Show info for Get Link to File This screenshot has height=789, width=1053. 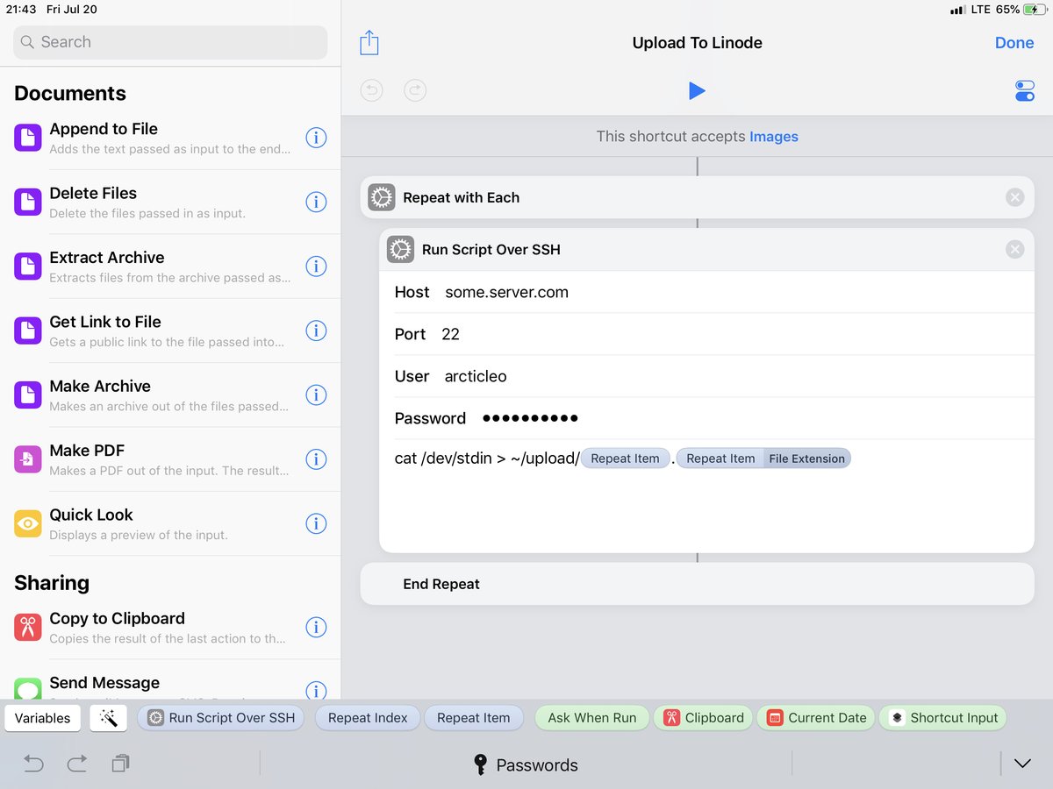pos(316,331)
